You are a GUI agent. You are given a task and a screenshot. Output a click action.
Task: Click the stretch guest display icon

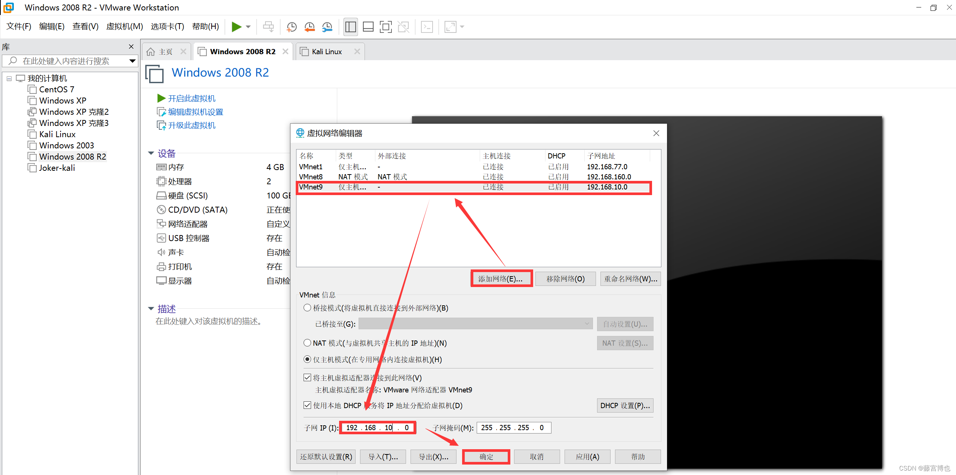pos(450,27)
